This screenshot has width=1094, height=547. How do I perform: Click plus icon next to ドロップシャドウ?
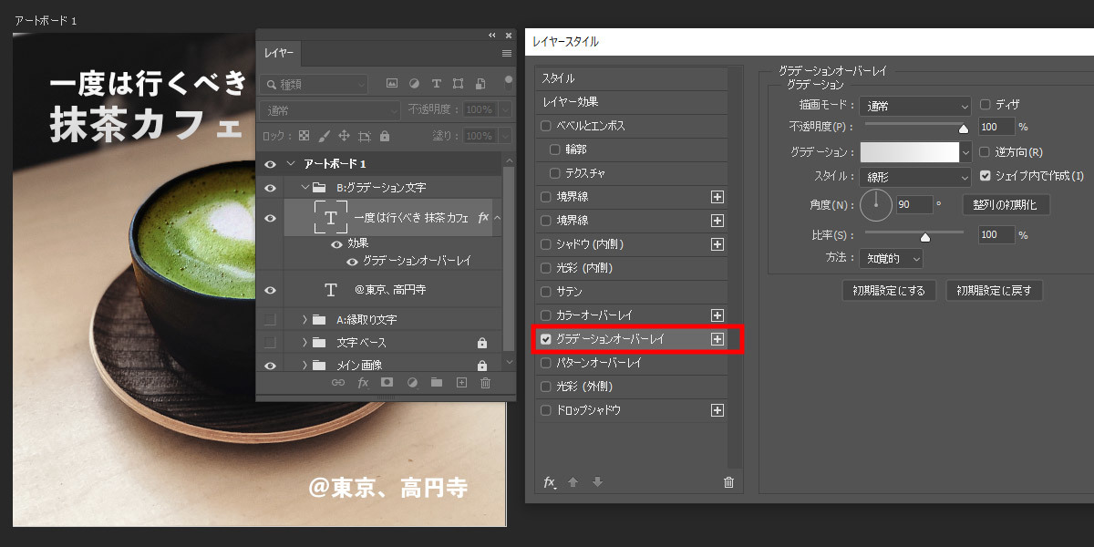717,410
